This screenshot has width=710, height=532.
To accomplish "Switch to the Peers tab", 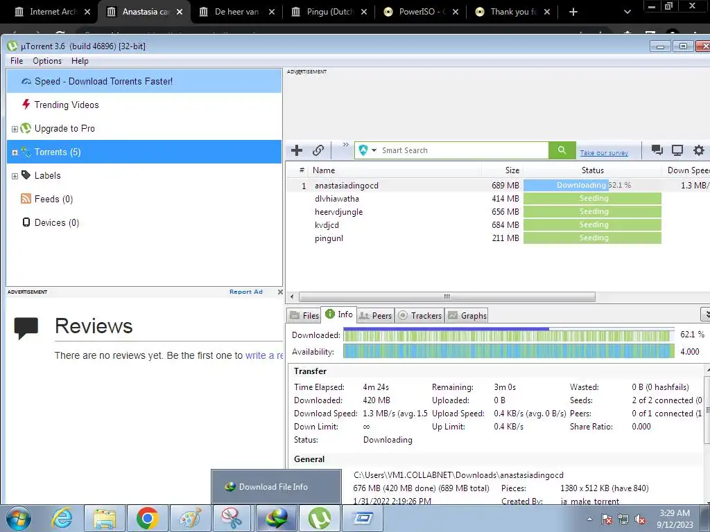I will tap(375, 315).
